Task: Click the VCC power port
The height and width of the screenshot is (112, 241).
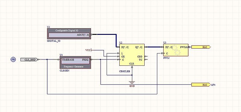Action: (x=89, y=50)
